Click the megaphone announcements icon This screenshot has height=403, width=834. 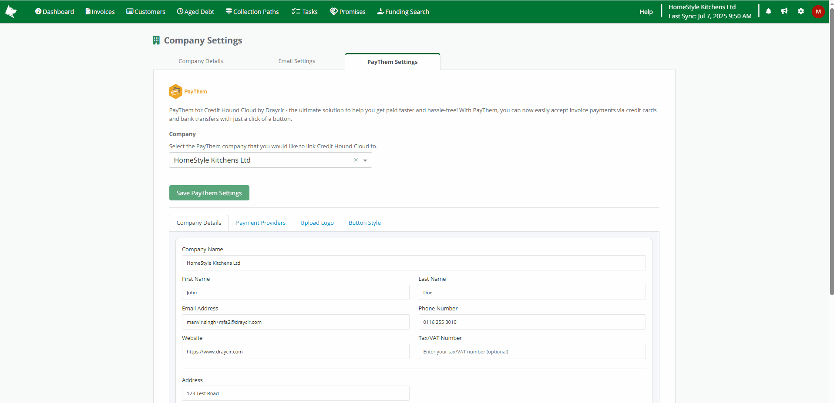pos(784,11)
